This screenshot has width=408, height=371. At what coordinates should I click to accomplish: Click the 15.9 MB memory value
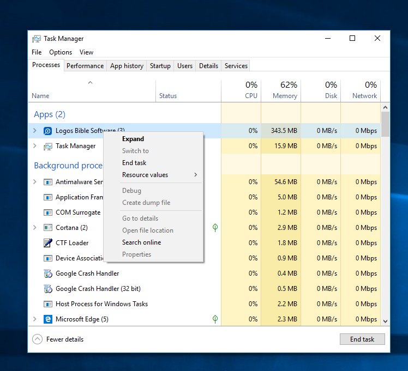(x=286, y=146)
